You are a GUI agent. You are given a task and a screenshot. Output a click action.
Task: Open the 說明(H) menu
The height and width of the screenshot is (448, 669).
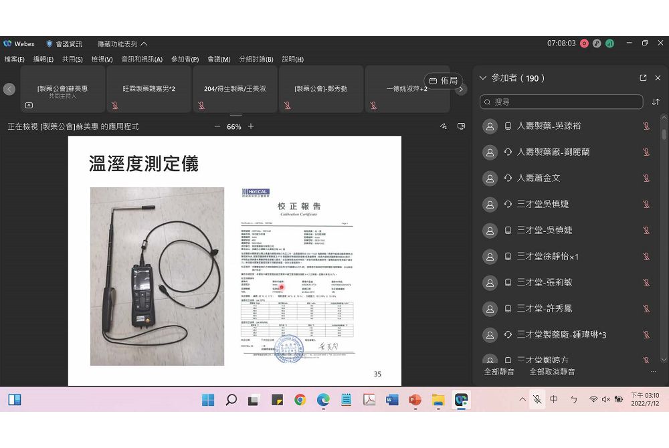tap(293, 60)
